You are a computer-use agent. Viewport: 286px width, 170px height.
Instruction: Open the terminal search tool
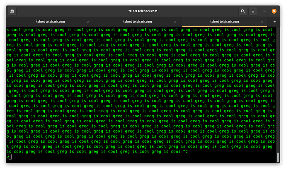[x=242, y=11]
